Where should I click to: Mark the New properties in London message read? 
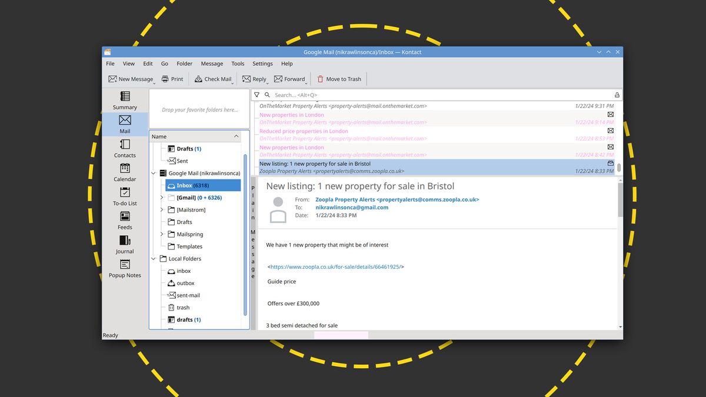(x=610, y=115)
